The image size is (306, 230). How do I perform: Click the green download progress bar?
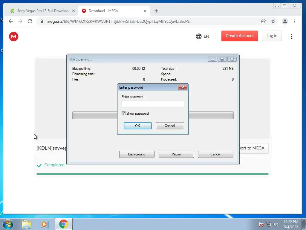point(152,174)
